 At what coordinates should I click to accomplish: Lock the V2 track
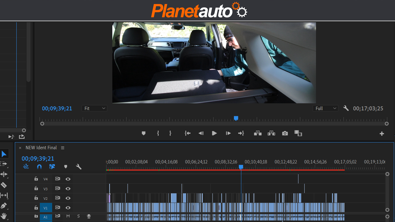click(x=36, y=198)
